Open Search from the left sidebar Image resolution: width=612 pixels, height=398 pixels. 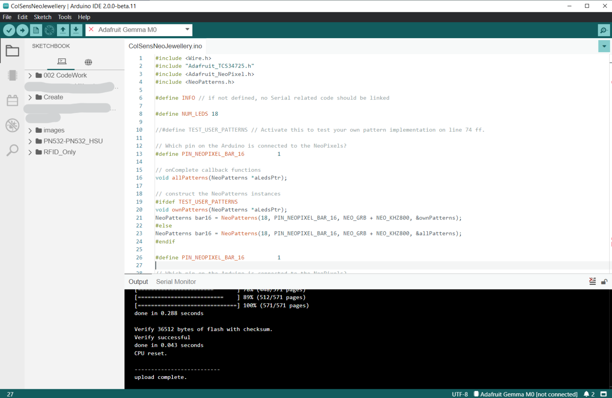(12, 150)
